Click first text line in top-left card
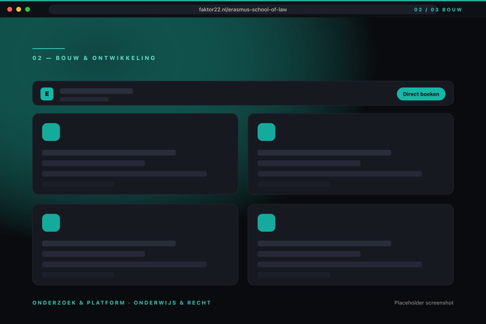 click(109, 153)
